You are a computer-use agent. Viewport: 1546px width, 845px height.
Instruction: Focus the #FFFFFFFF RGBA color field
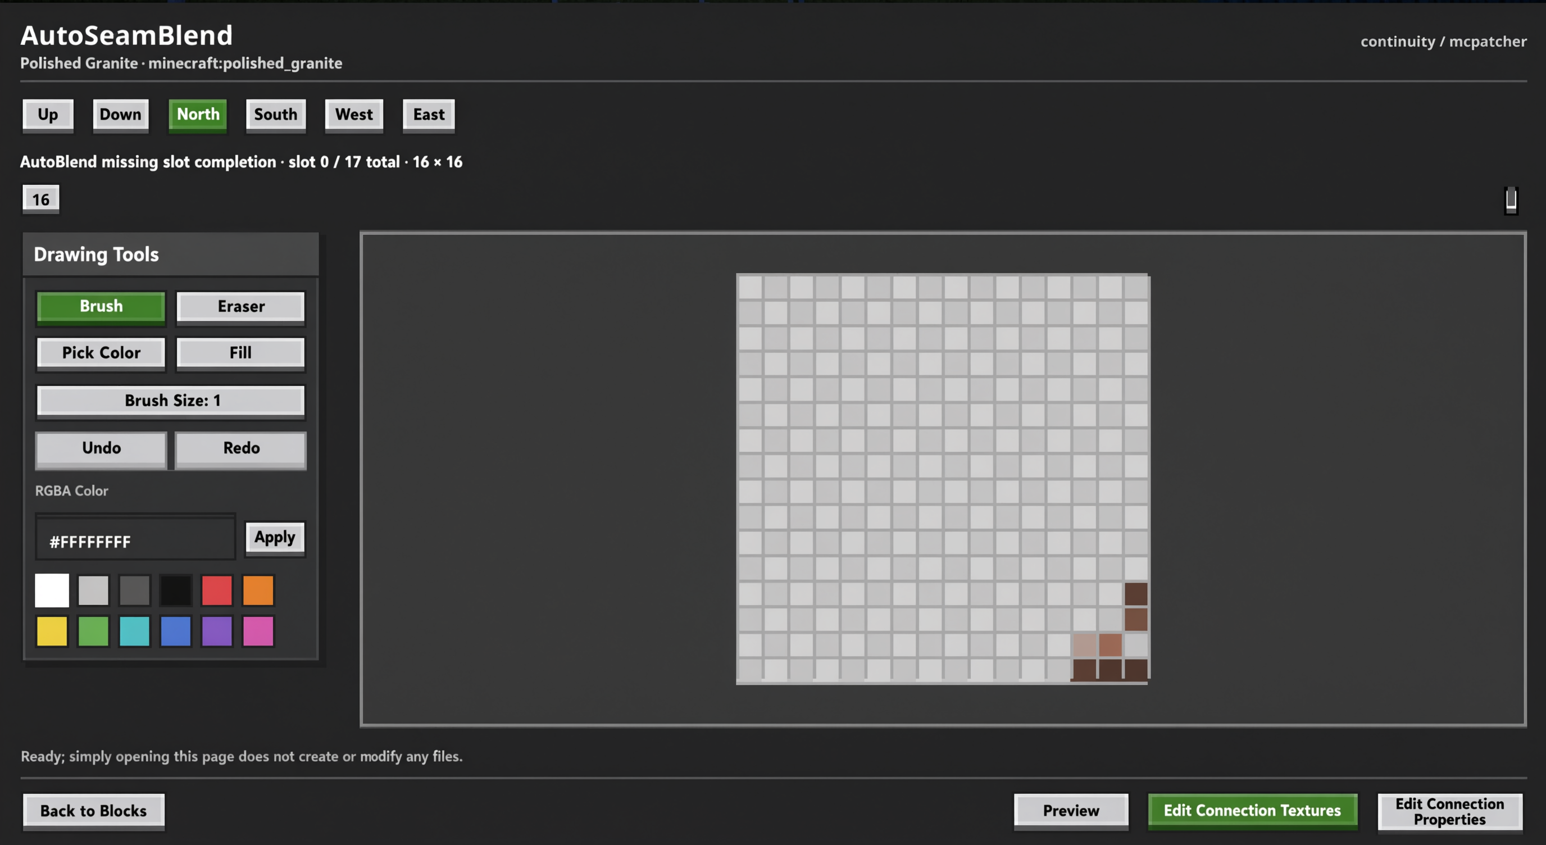click(x=135, y=537)
